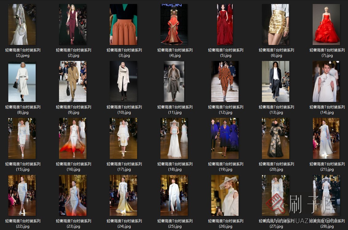Select the red gradient gown thumbnail (16).jpg
348x230 pixels.
click(x=73, y=139)
